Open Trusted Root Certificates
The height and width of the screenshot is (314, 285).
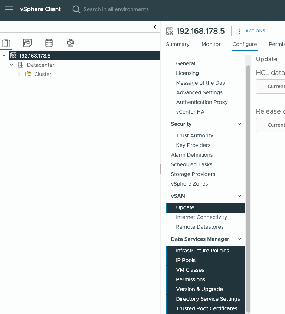206,309
